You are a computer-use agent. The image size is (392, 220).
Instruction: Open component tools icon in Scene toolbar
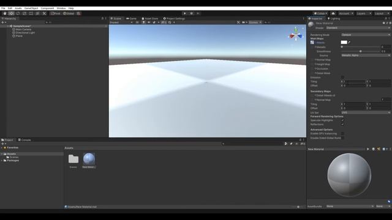click(238, 23)
